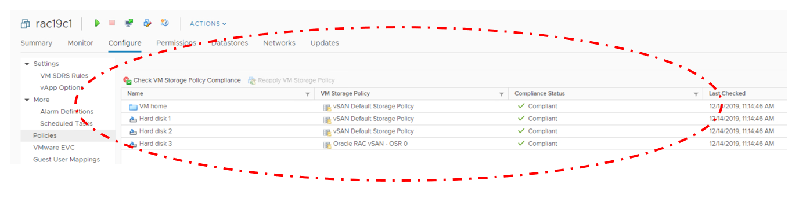Screen dimensions: 799x213
Task: Select VMware EVC in the sidebar
Action: point(54,148)
